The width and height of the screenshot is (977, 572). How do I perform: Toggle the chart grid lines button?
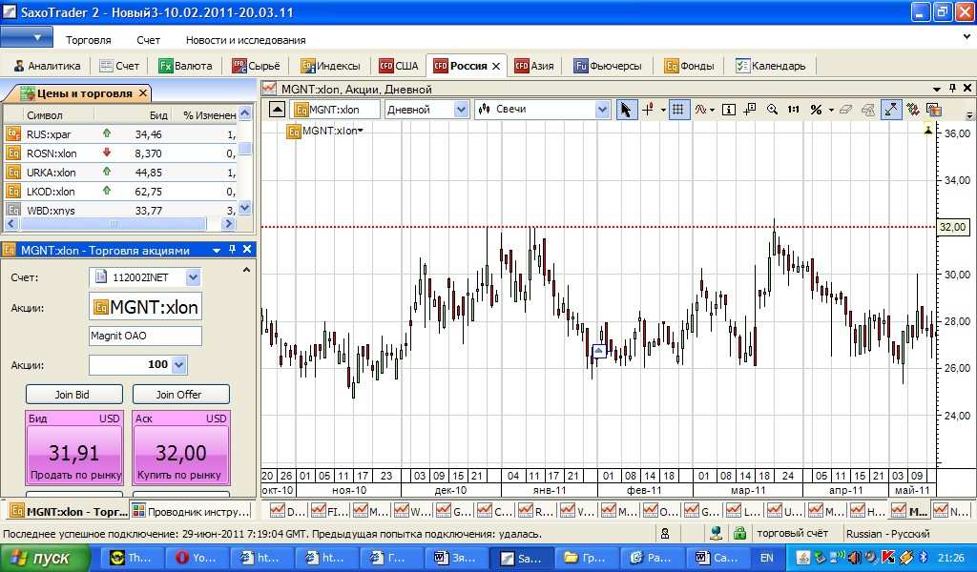click(x=678, y=110)
